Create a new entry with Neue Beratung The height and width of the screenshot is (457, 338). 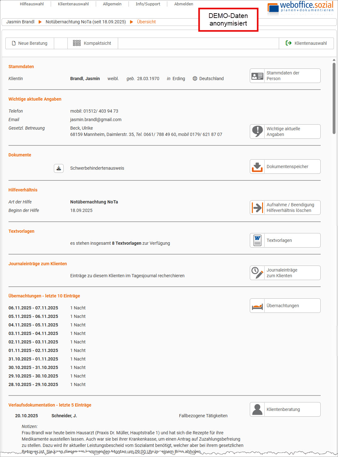(x=30, y=44)
